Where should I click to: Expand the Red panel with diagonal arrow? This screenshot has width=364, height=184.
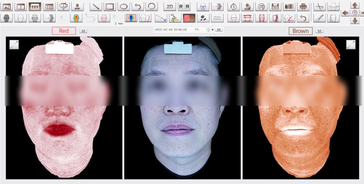pyautogui.click(x=14, y=45)
